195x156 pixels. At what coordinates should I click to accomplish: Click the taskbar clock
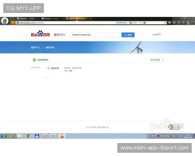pos(188,136)
